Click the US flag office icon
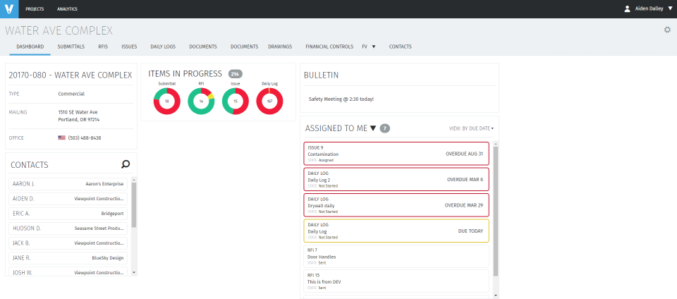The image size is (677, 299). 62,138
